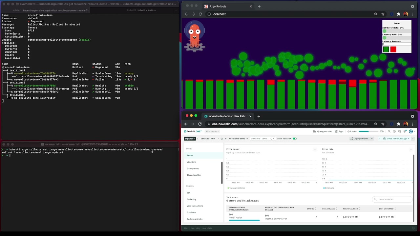Pick the green color swatch
Viewport: 420px width, 236px height.
[386, 49]
